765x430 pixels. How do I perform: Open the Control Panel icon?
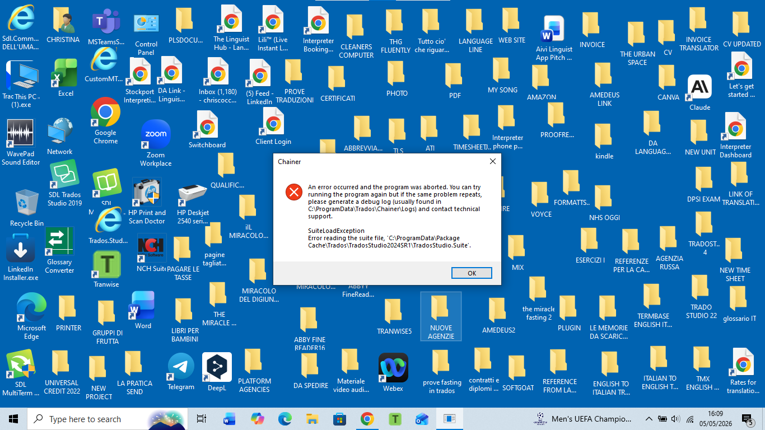tap(146, 34)
